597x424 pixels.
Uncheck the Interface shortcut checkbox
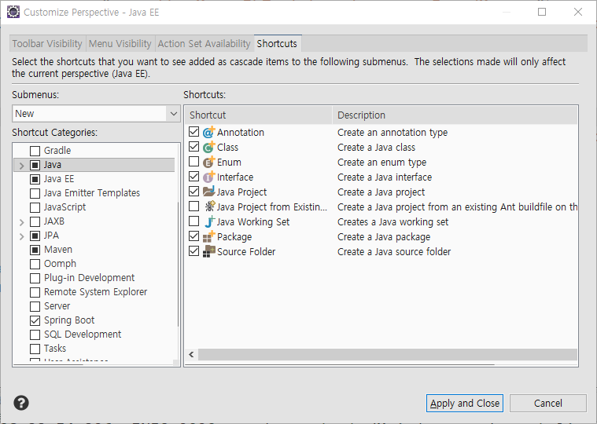[193, 177]
